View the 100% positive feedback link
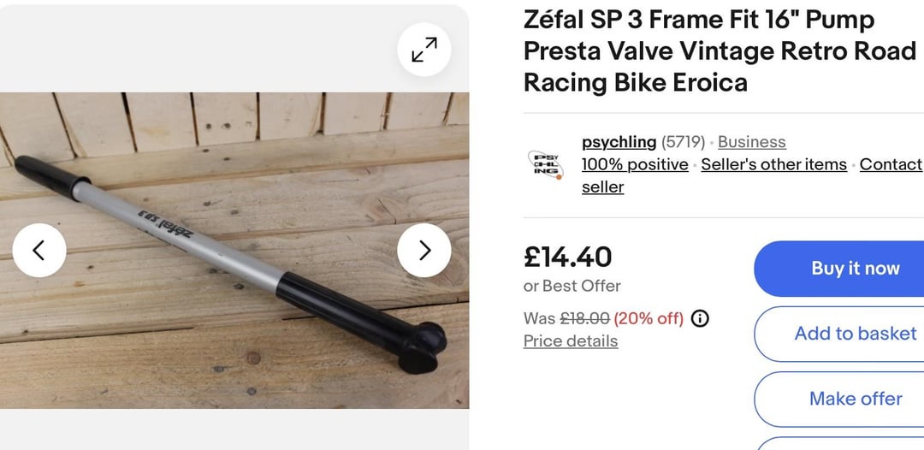The height and width of the screenshot is (450, 924). click(635, 164)
